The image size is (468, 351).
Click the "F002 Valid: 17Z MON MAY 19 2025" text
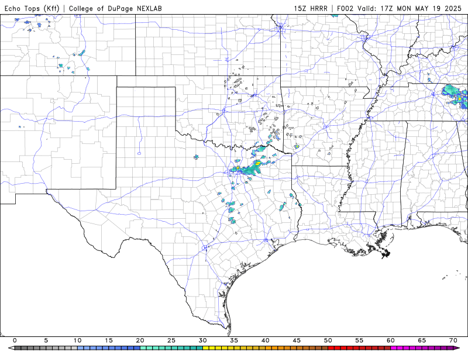[399, 8]
